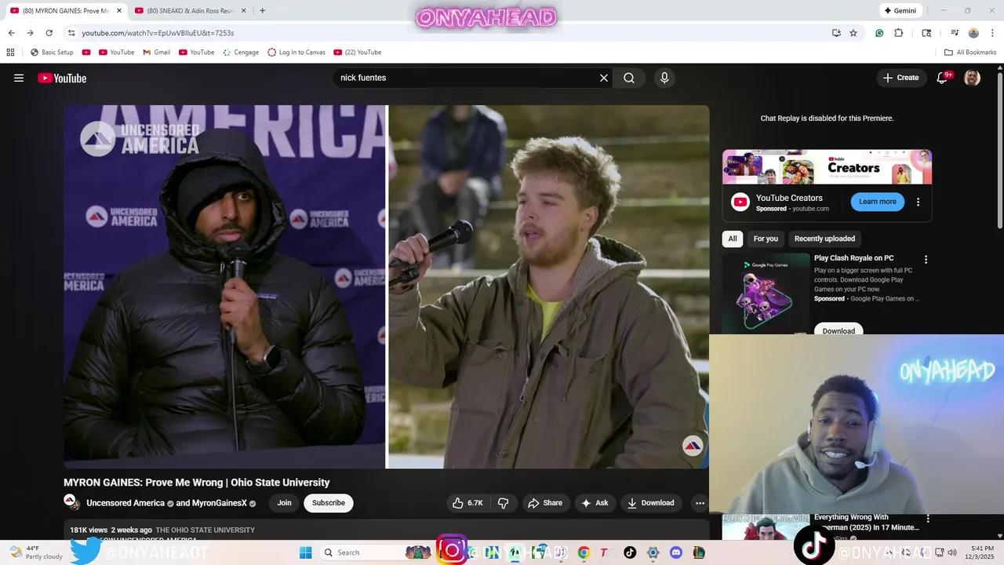The image size is (1004, 565).
Task: Go to YouTube home via logo
Action: [62, 78]
